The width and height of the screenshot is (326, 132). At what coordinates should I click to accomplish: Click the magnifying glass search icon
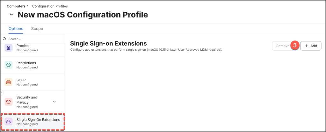(x=5, y=39)
